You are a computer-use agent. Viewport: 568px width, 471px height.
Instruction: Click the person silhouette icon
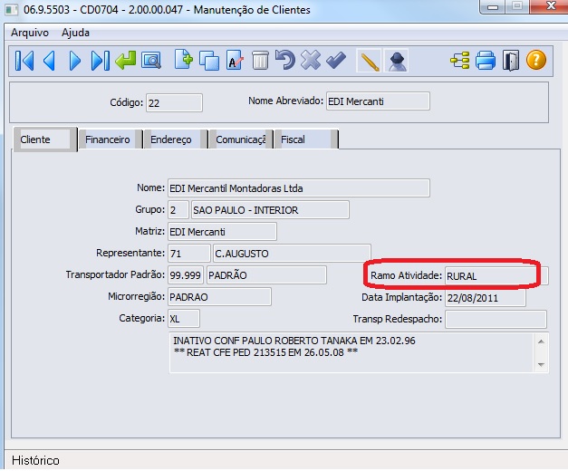396,61
